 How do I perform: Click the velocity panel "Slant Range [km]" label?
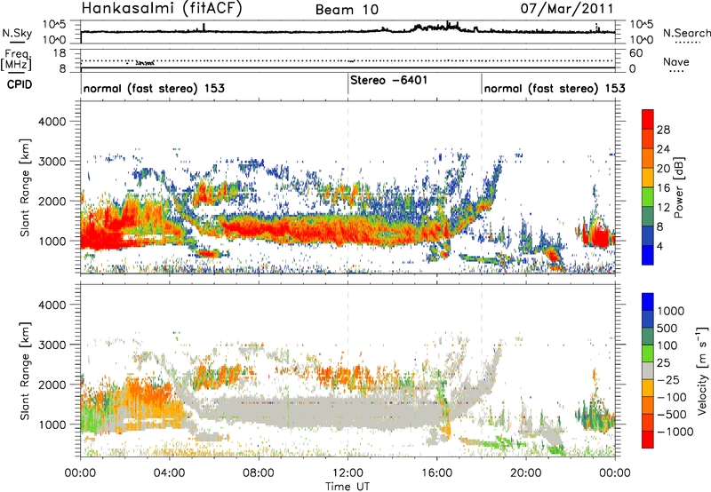point(25,371)
